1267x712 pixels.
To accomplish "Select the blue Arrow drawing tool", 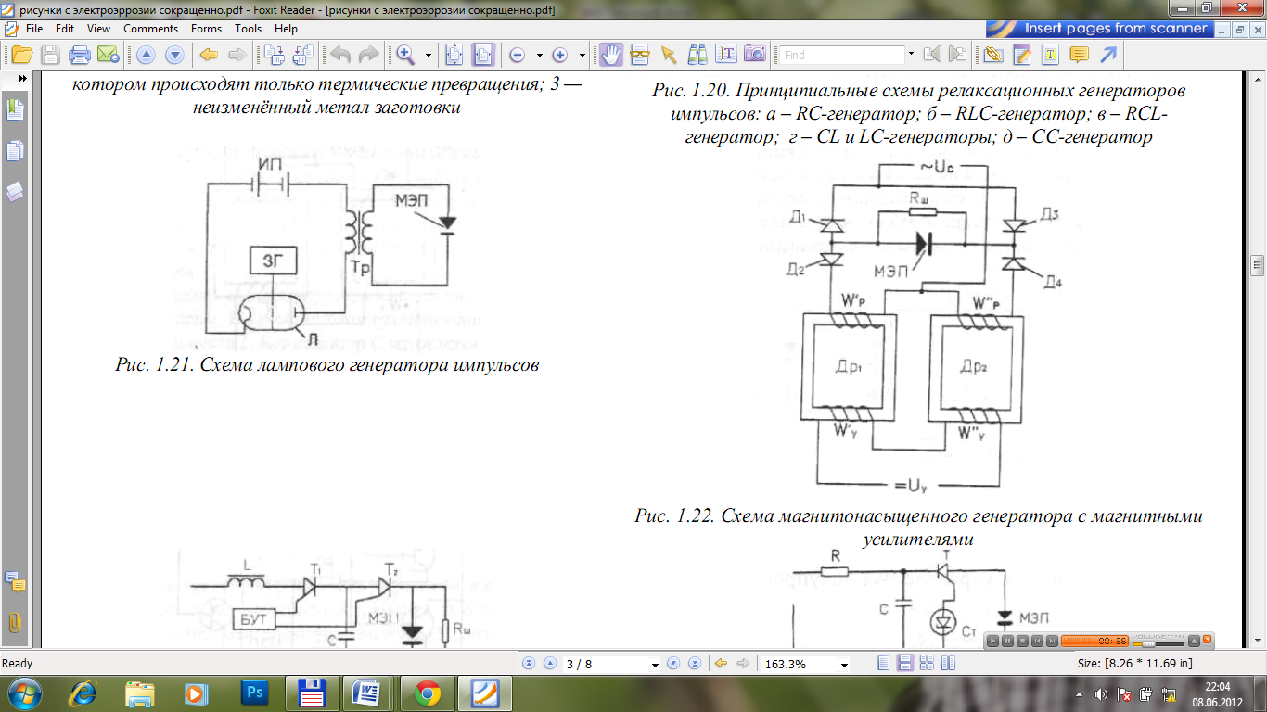I will 1107,55.
